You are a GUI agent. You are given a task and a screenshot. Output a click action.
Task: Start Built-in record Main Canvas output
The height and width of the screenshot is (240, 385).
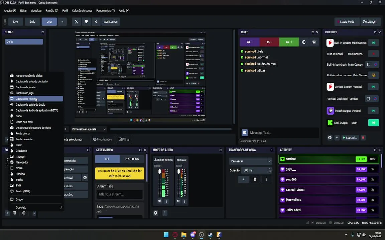click(373, 54)
